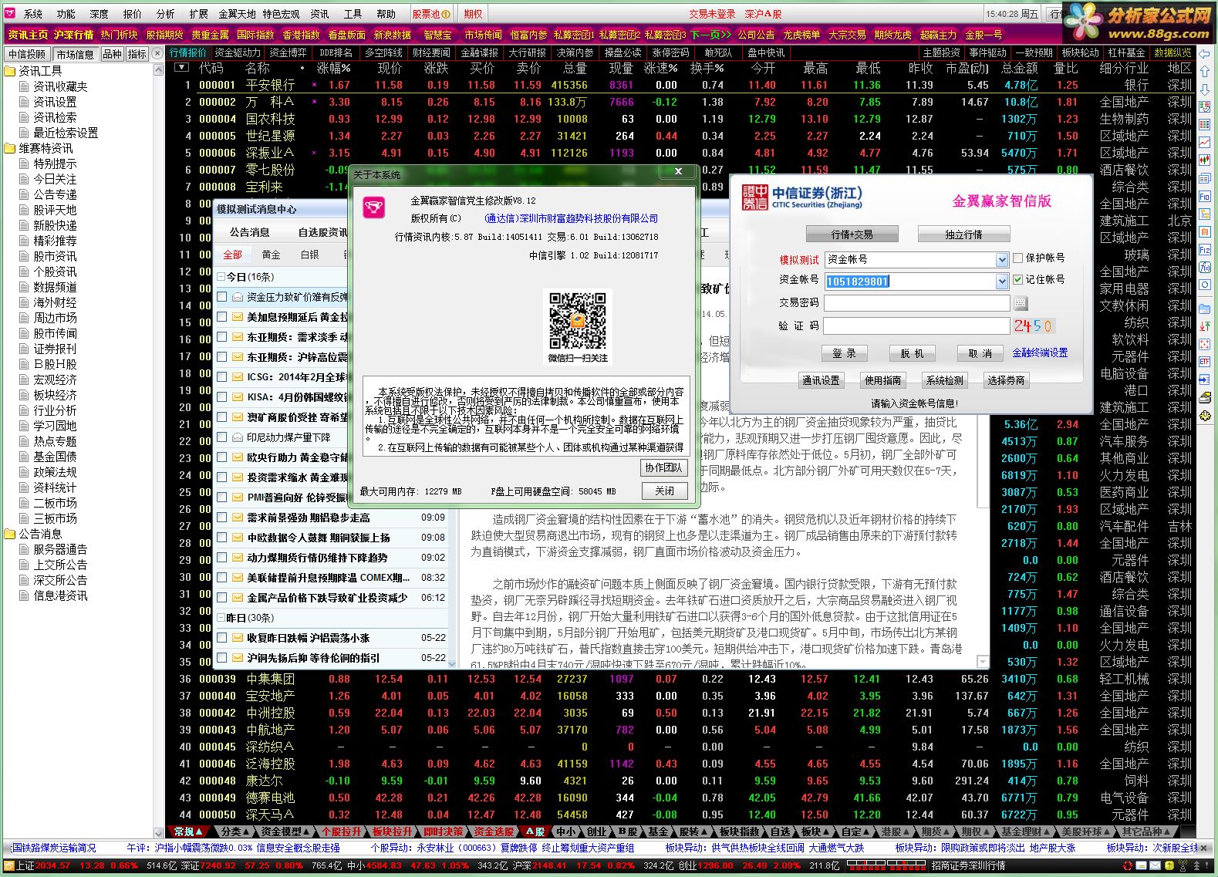Uncheck the 记住帐号 checkbox
Image resolution: width=1218 pixels, height=877 pixels.
coord(1018,280)
